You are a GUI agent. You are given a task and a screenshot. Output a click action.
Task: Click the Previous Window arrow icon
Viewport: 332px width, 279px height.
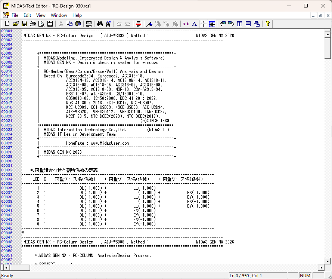(223, 24)
